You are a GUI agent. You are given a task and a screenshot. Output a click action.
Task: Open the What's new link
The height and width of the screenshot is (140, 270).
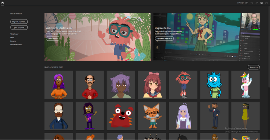coord(14,34)
